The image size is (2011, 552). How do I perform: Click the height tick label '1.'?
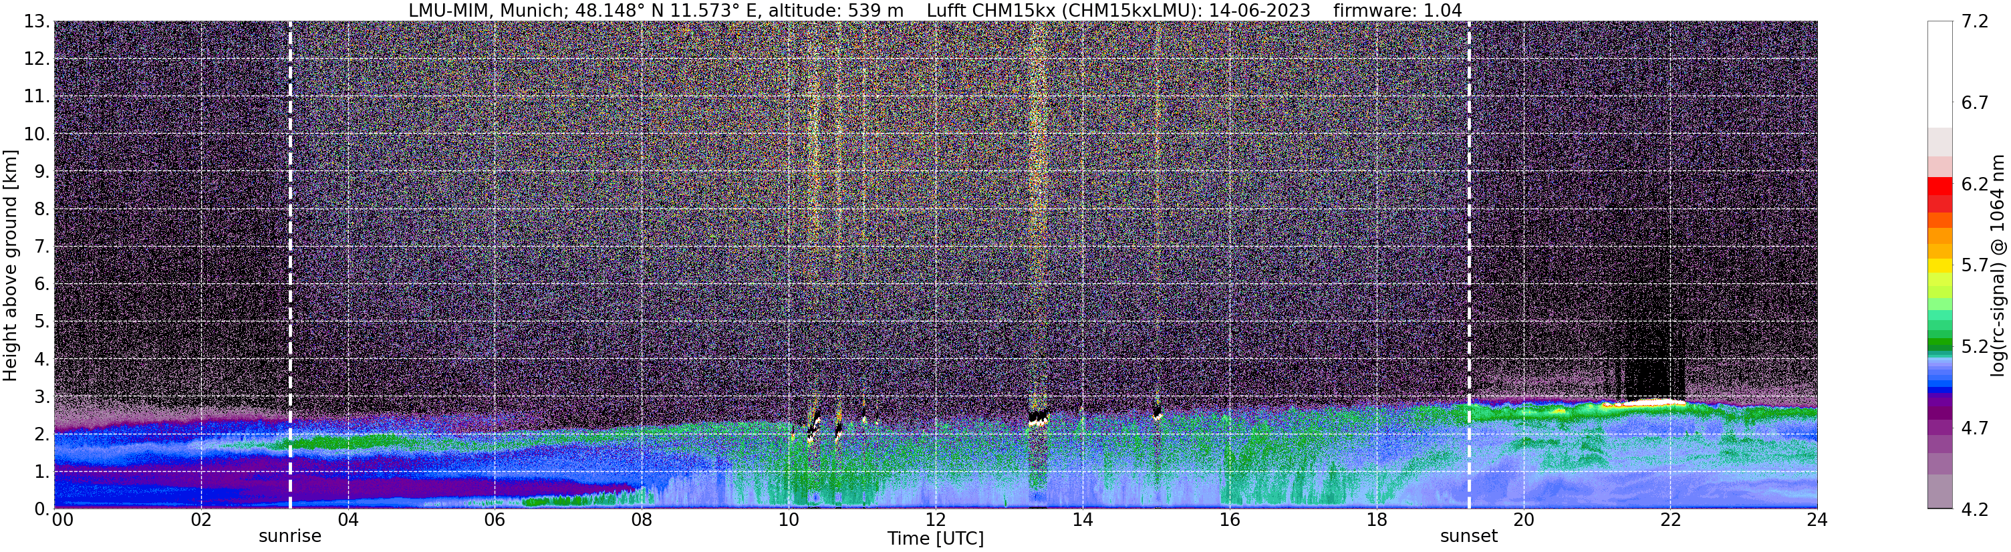pyautogui.click(x=42, y=472)
